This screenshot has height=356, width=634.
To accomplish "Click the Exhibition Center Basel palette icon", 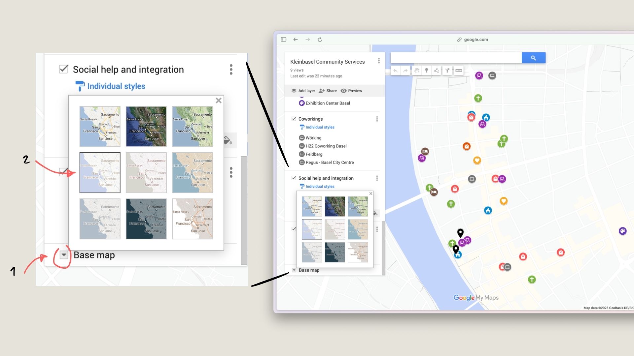I will [301, 103].
